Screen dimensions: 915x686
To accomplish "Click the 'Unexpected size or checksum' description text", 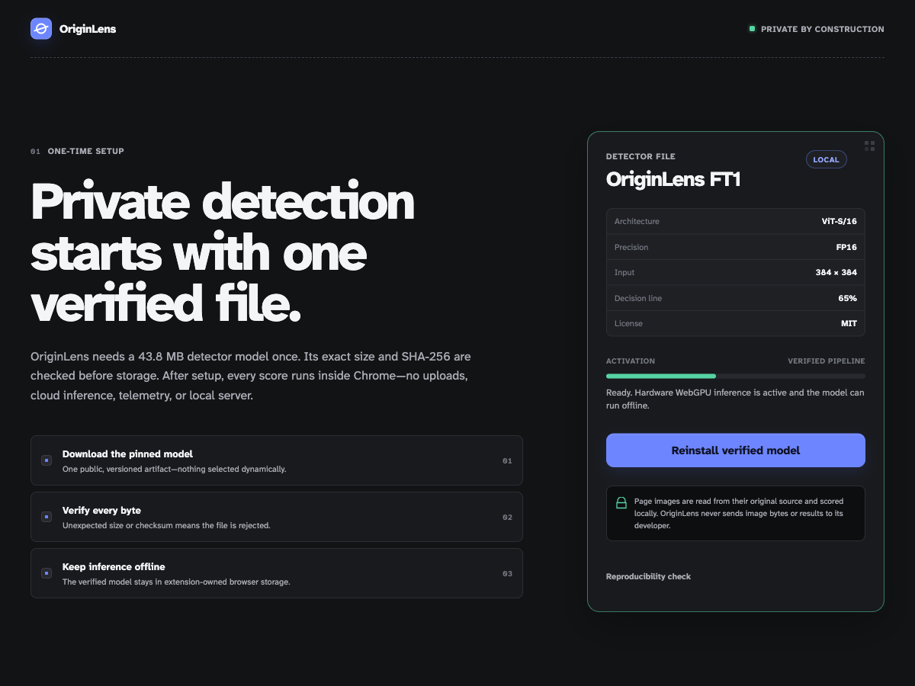I will (x=166, y=525).
